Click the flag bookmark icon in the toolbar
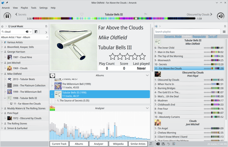 tap(146, 14)
